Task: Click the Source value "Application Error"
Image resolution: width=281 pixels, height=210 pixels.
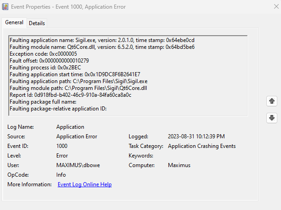Action: tap(76, 136)
